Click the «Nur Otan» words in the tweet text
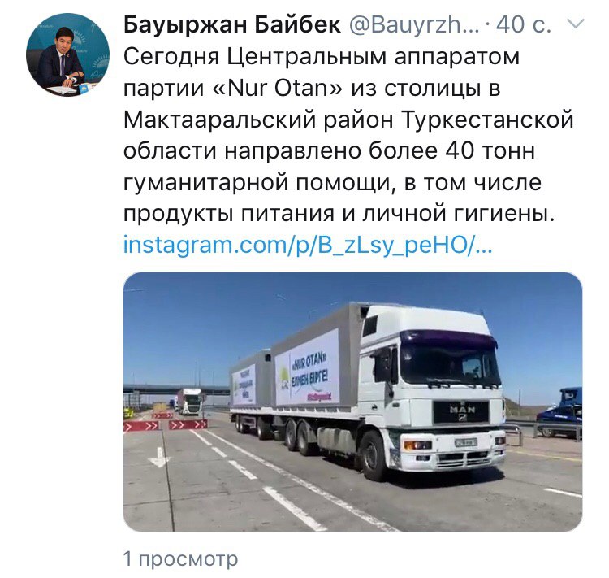The height and width of the screenshot is (578, 609). [x=278, y=89]
